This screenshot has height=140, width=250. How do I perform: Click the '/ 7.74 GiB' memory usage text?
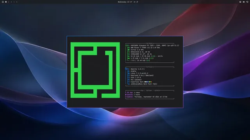click(142, 58)
